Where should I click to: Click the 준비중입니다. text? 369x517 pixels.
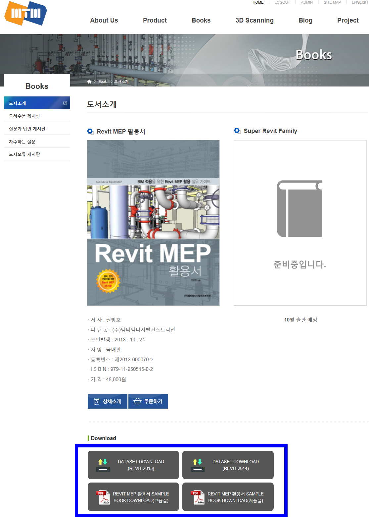pyautogui.click(x=300, y=264)
